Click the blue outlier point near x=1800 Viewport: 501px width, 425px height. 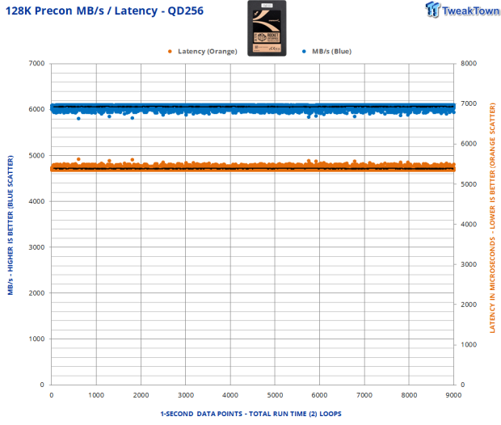(133, 118)
